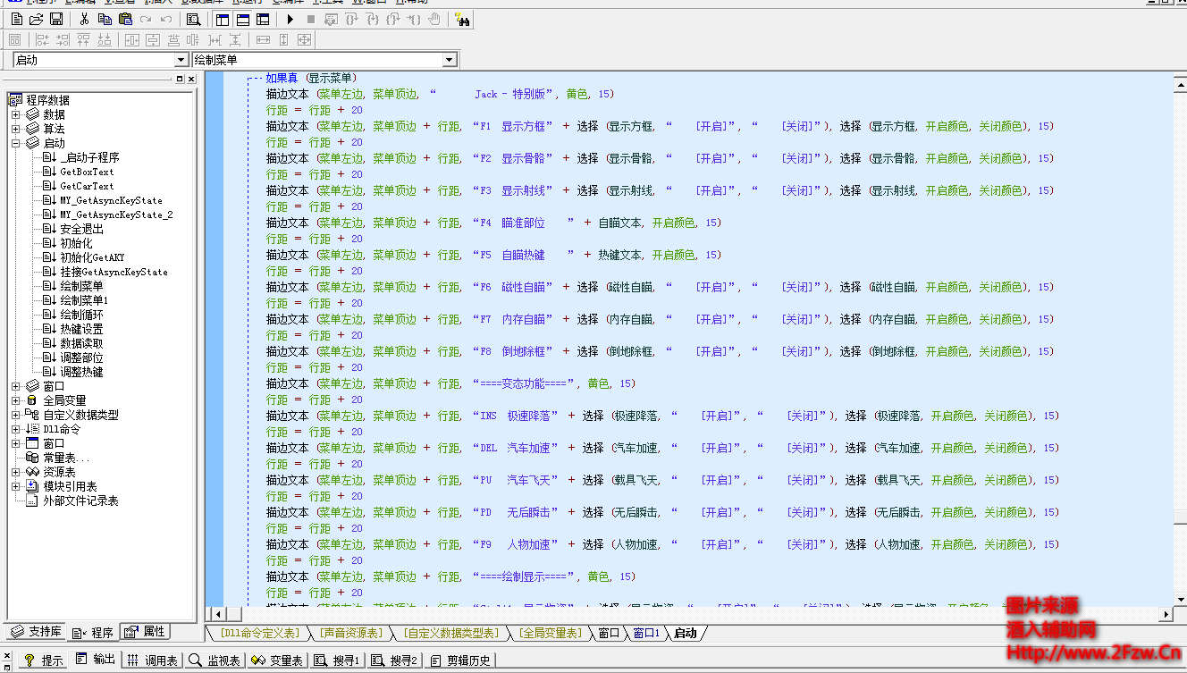Click the magnifier search icon in the toolbar

[x=193, y=19]
